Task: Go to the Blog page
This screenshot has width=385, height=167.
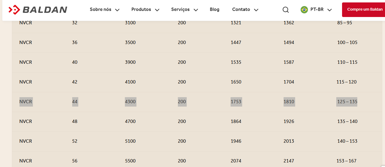Action: (x=214, y=9)
